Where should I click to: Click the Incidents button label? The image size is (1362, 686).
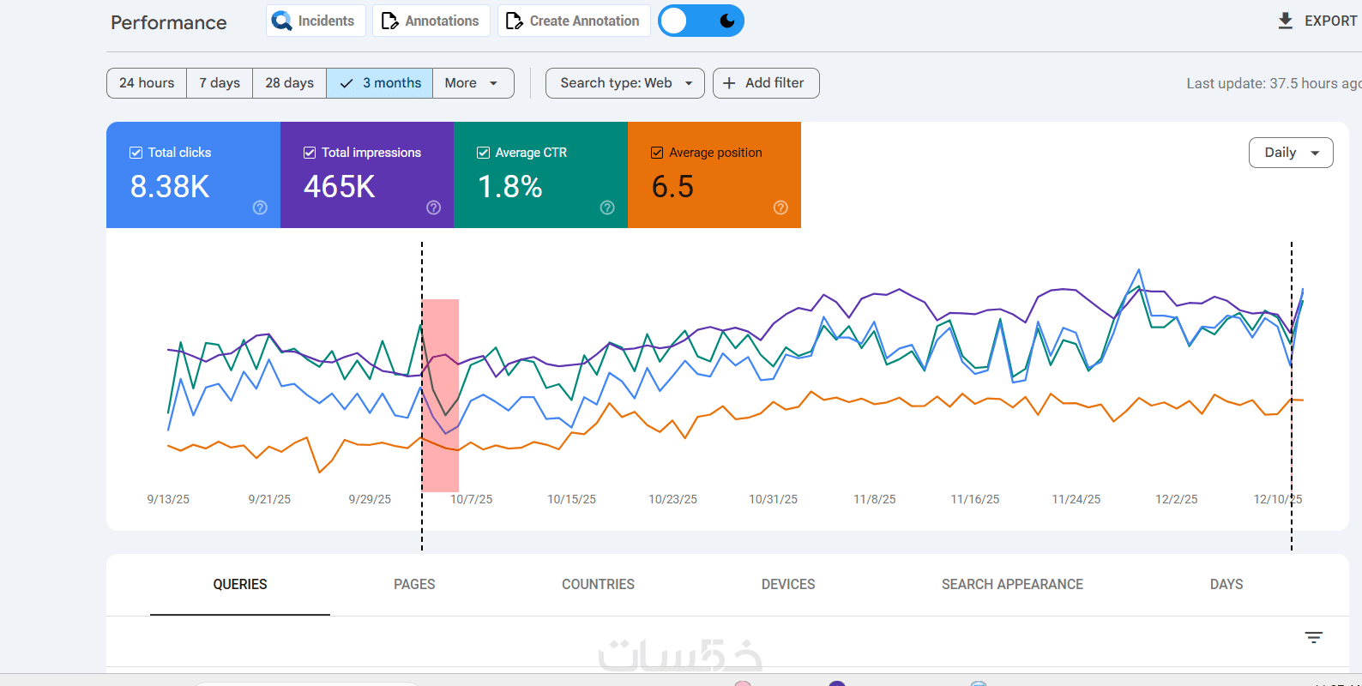(x=326, y=21)
